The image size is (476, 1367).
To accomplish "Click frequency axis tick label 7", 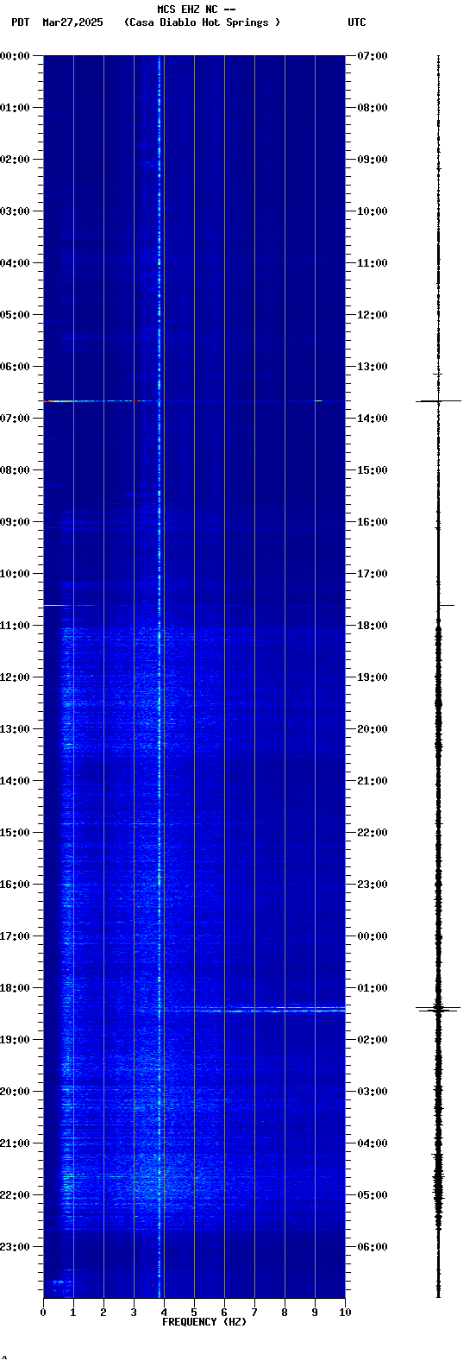I will tap(254, 1313).
